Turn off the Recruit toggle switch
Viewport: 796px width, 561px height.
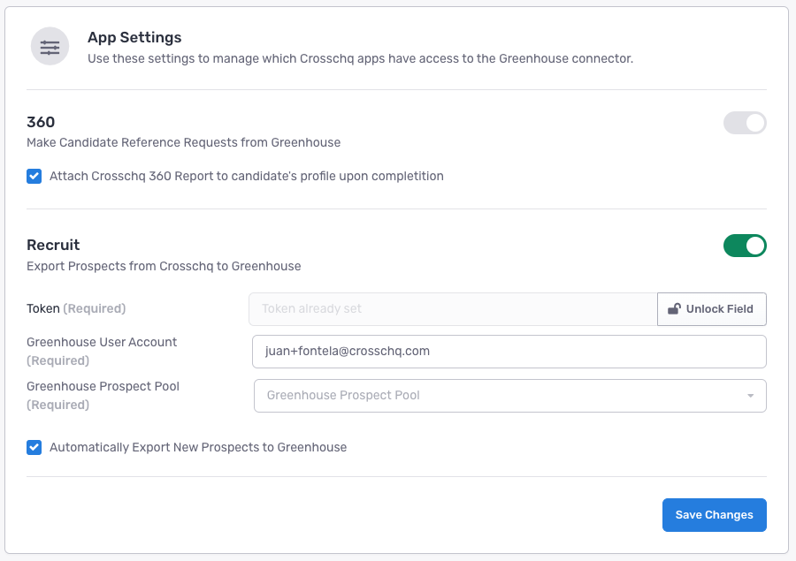[745, 246]
